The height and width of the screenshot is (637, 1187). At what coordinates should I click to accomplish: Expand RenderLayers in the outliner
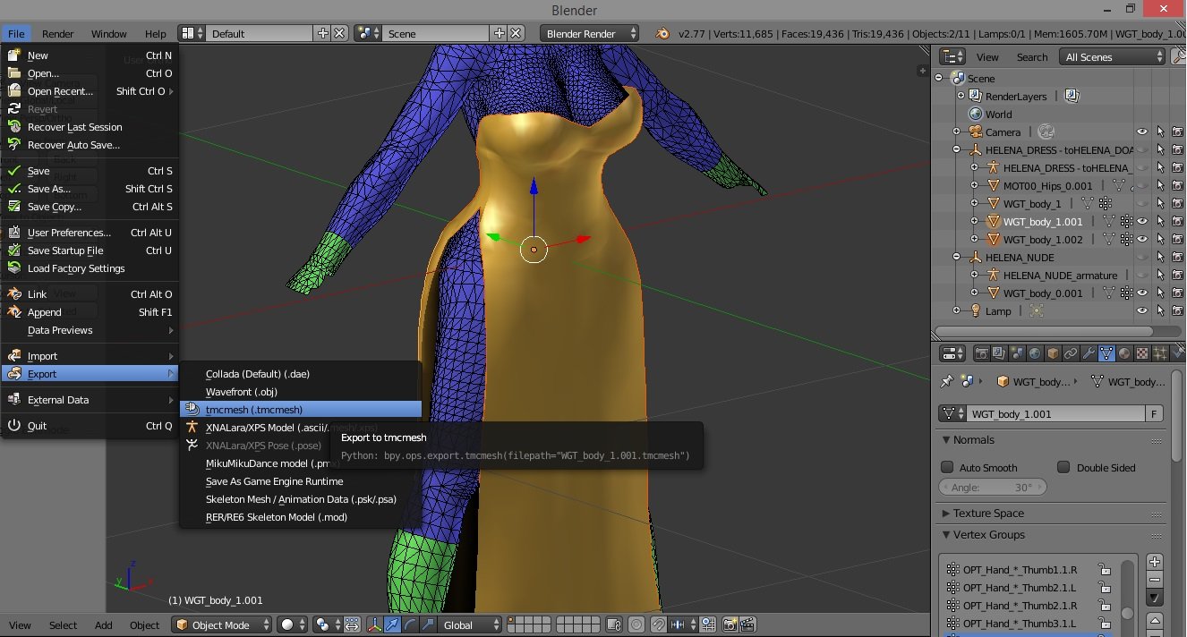pos(961,96)
